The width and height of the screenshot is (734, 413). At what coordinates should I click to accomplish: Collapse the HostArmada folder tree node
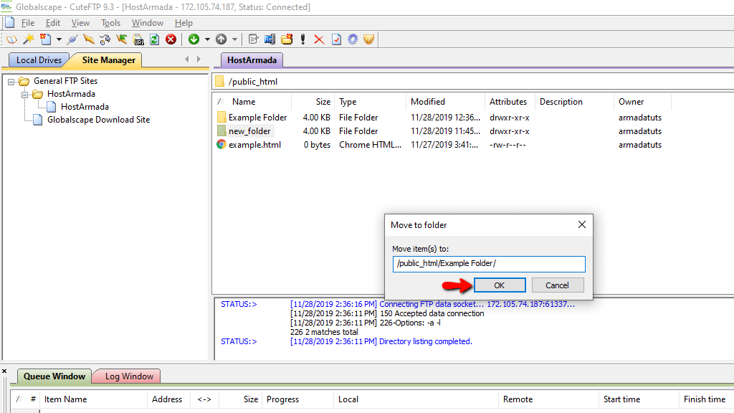click(x=25, y=95)
